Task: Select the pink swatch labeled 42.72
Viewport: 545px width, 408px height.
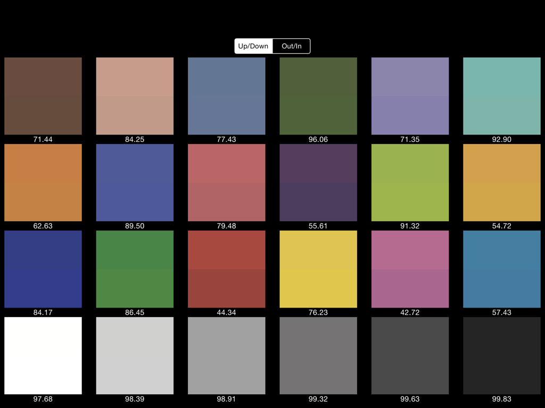Action: 410,269
